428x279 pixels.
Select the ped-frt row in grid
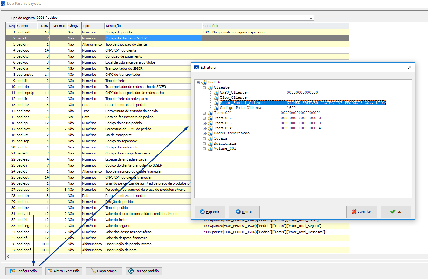[22, 220]
